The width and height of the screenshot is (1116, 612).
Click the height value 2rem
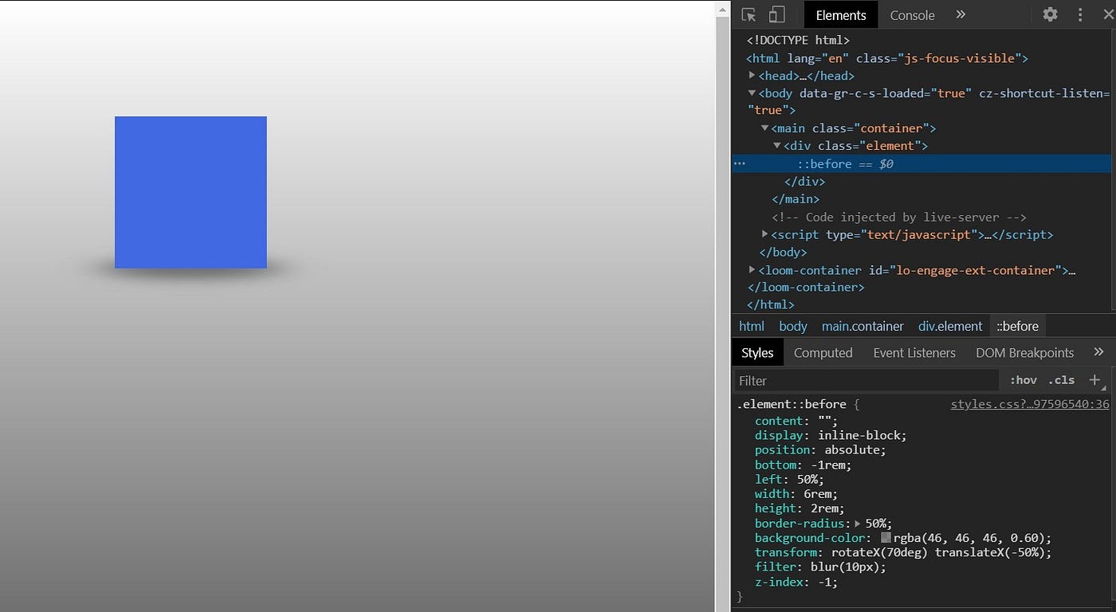[x=824, y=508]
